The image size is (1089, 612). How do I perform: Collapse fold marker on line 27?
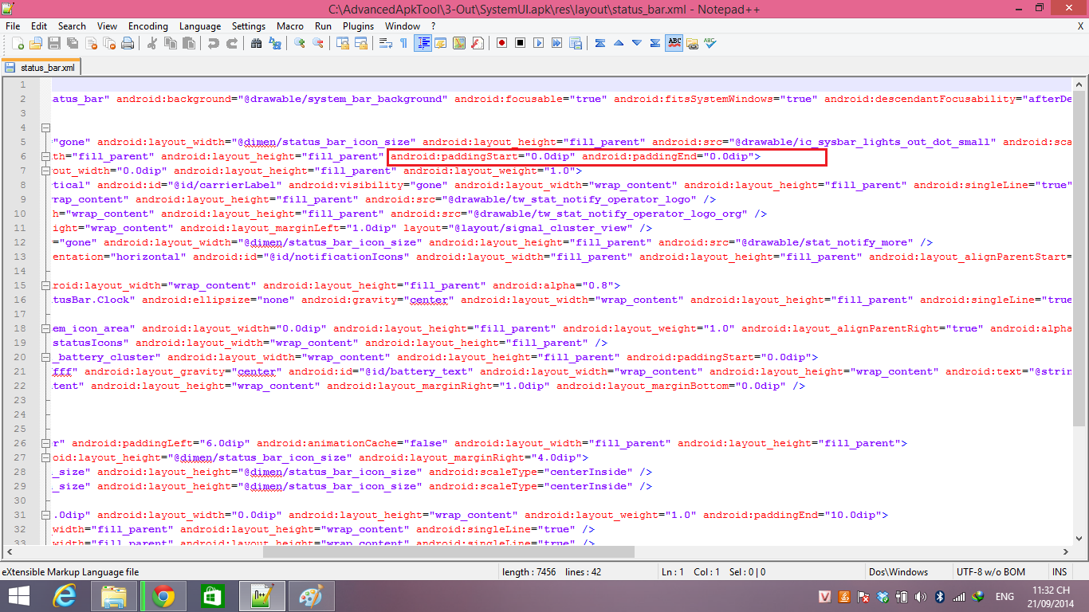(x=45, y=457)
